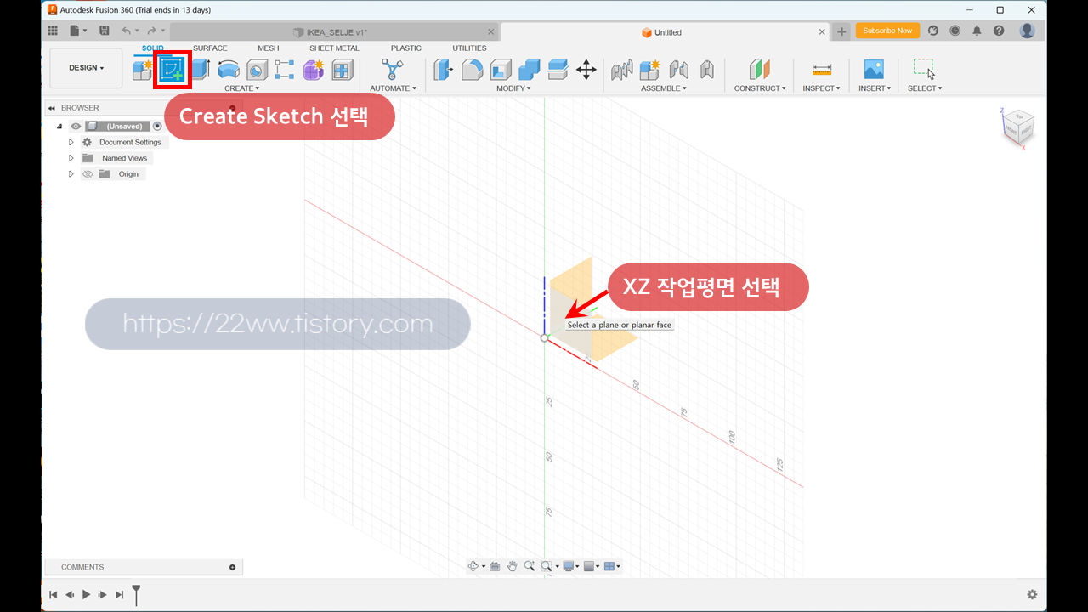This screenshot has height=612, width=1088.
Task: Go to timeline start
Action: click(53, 595)
